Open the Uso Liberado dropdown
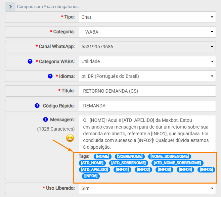221x197 pixels. tap(147, 188)
